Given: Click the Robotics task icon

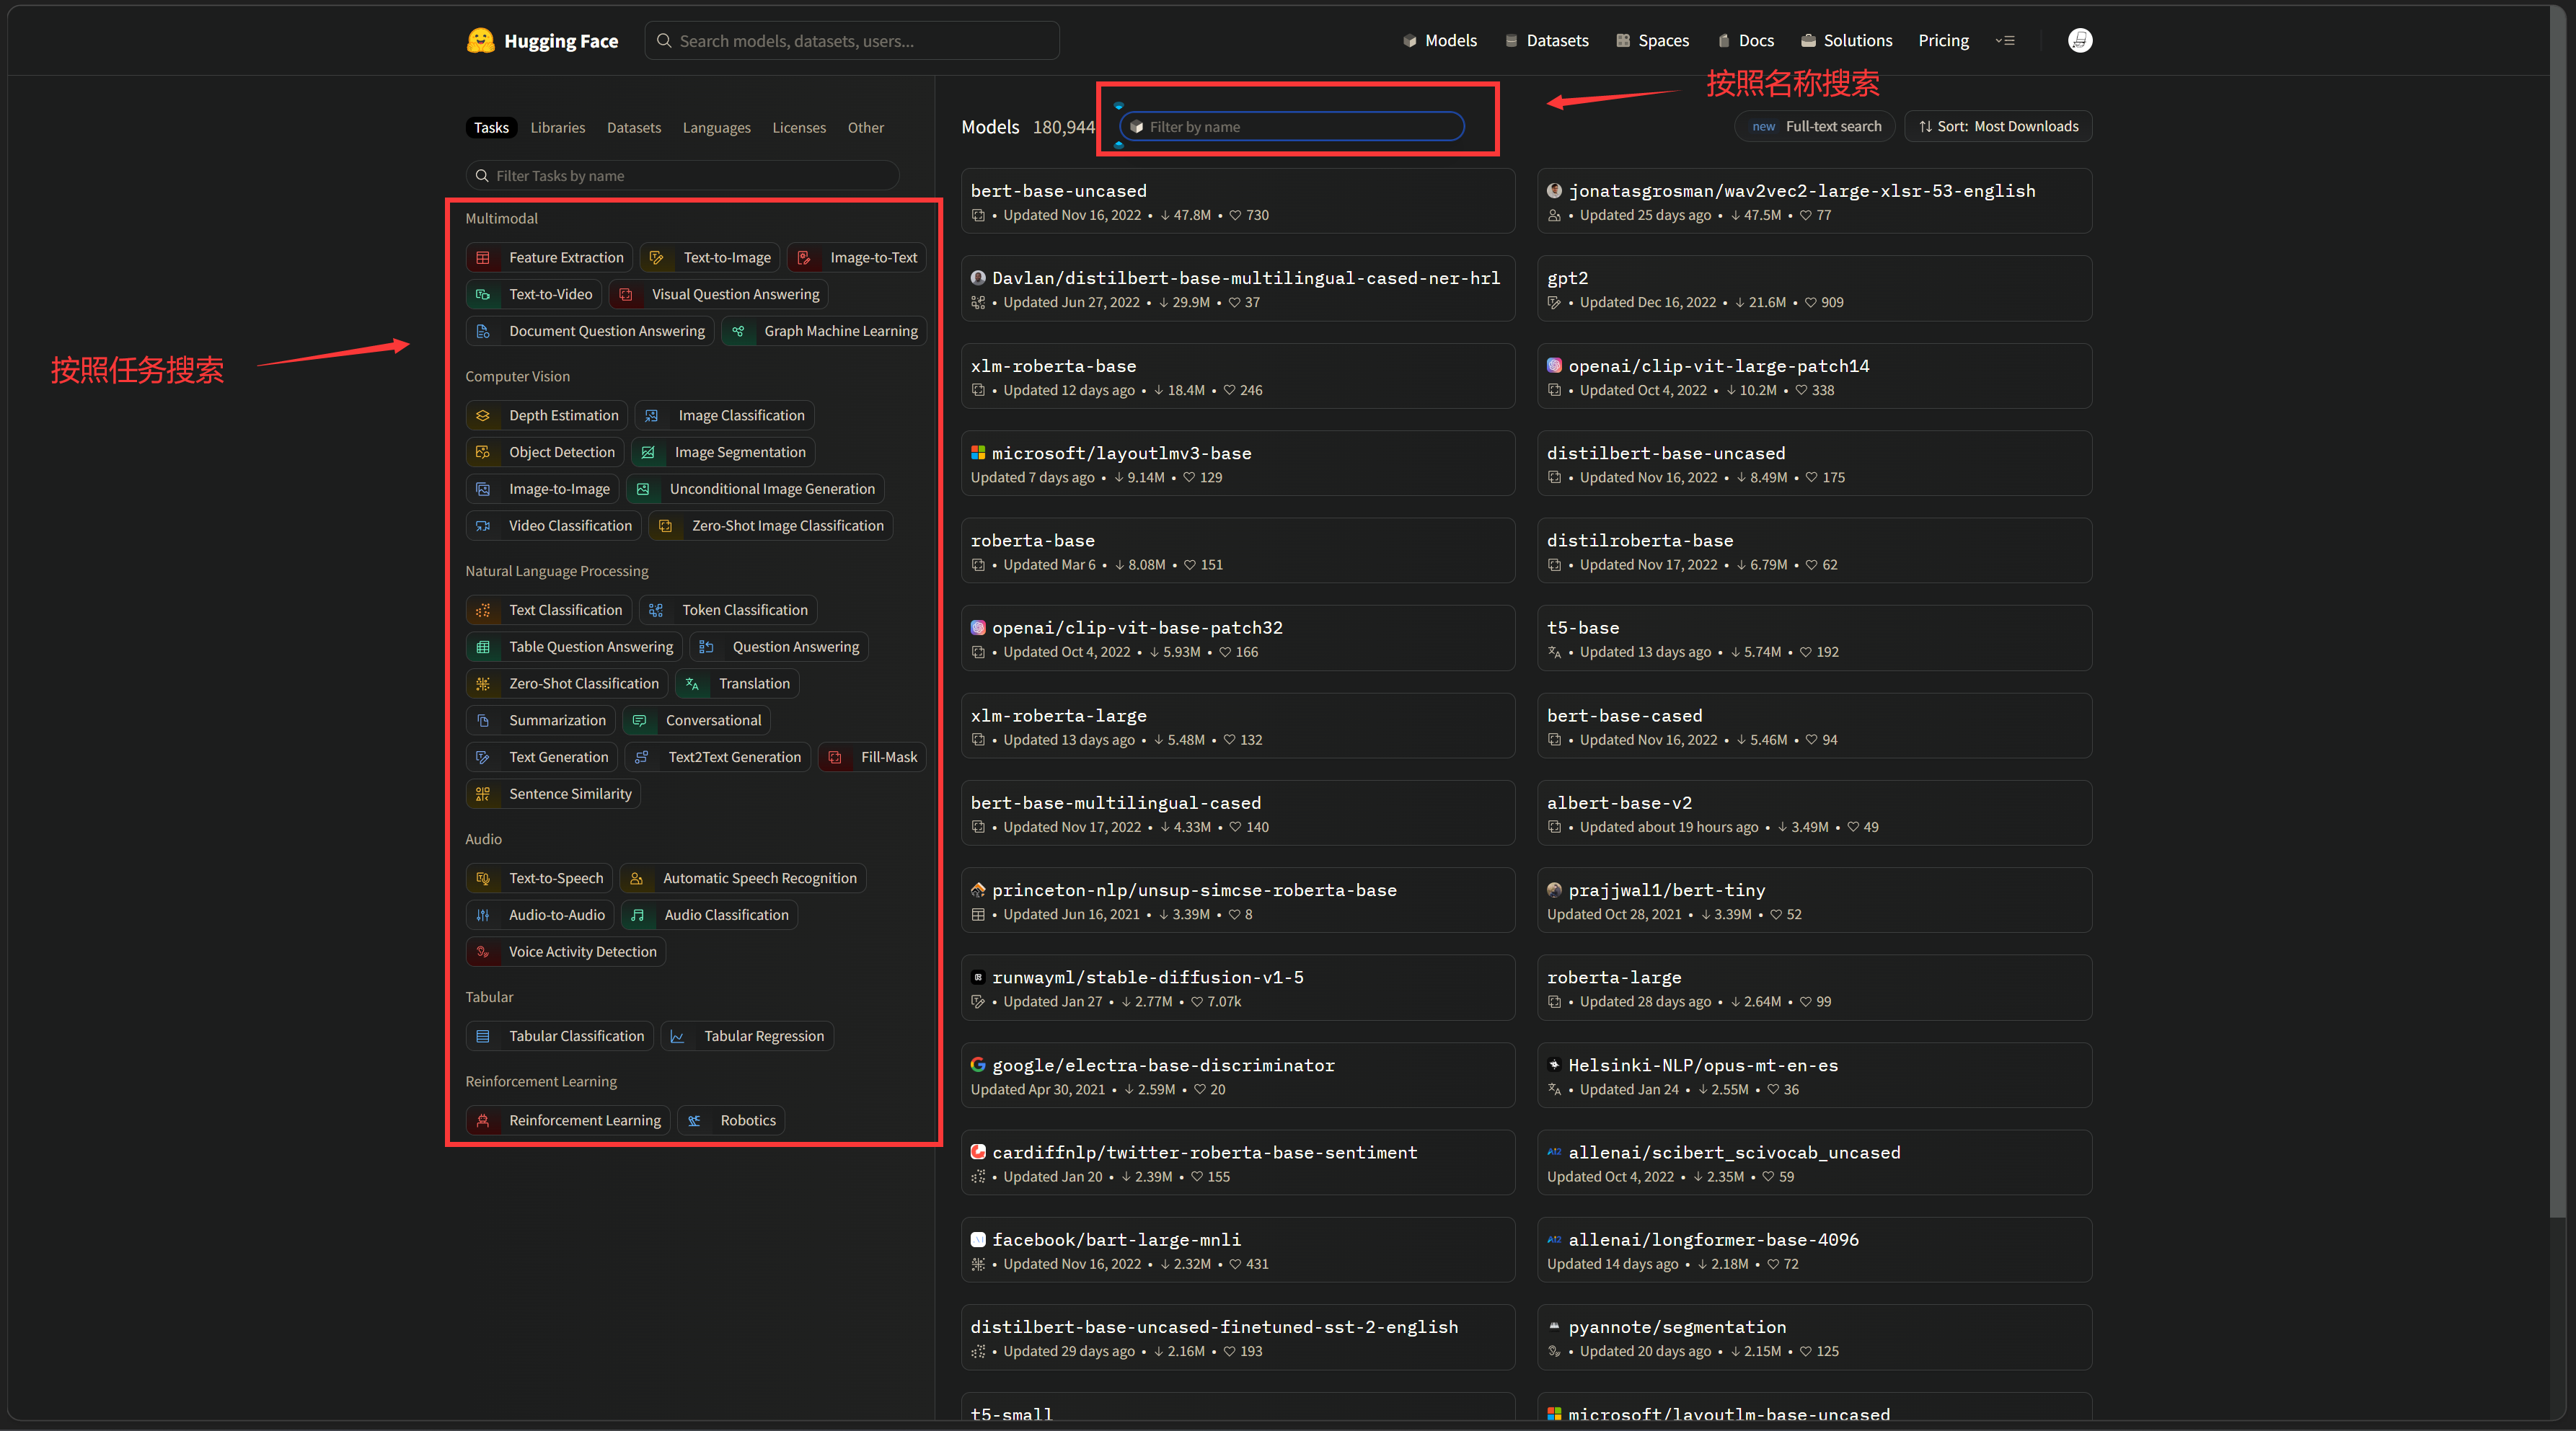Looking at the screenshot, I should pos(694,1121).
